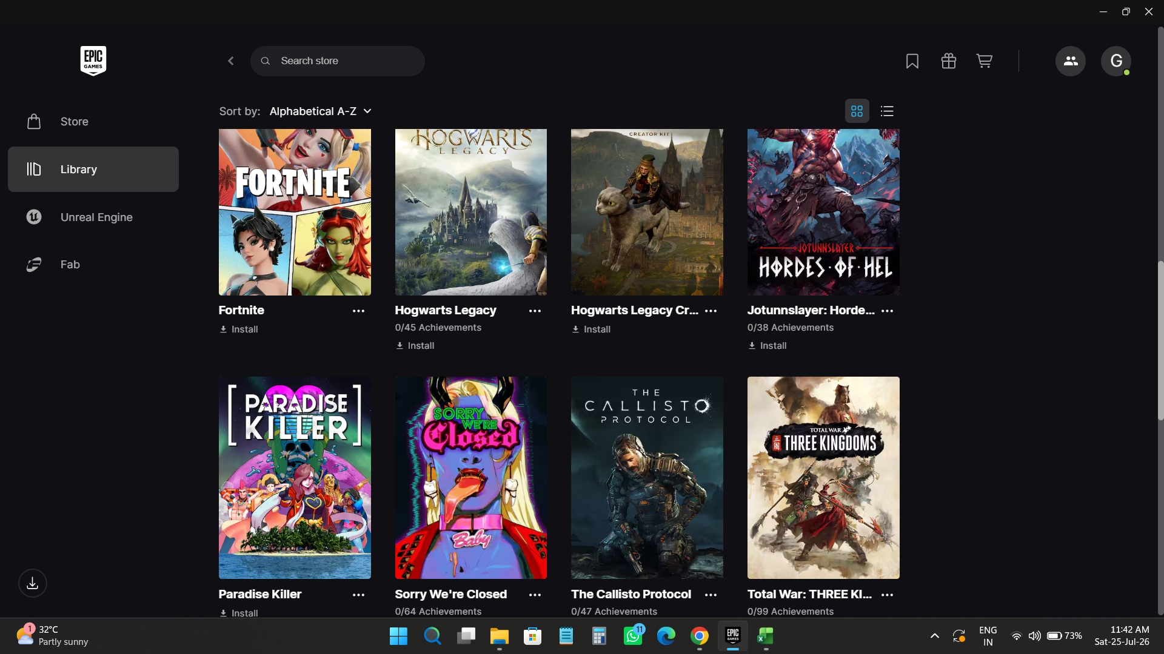Expand the Alphabetical A-Z sort dropdown
The width and height of the screenshot is (1164, 654).
[321, 111]
